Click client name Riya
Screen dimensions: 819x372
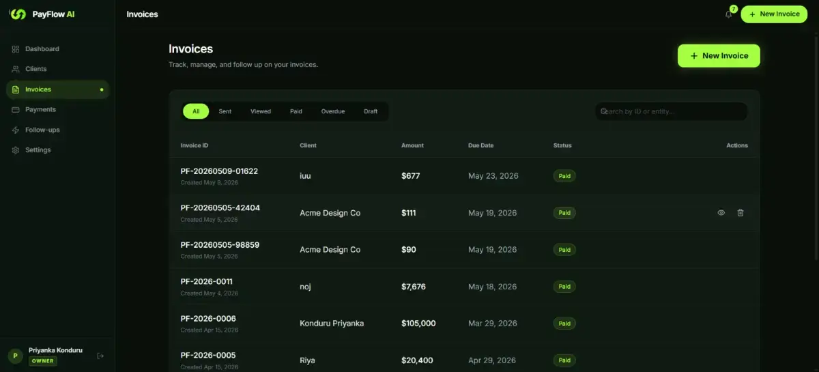[307, 360]
